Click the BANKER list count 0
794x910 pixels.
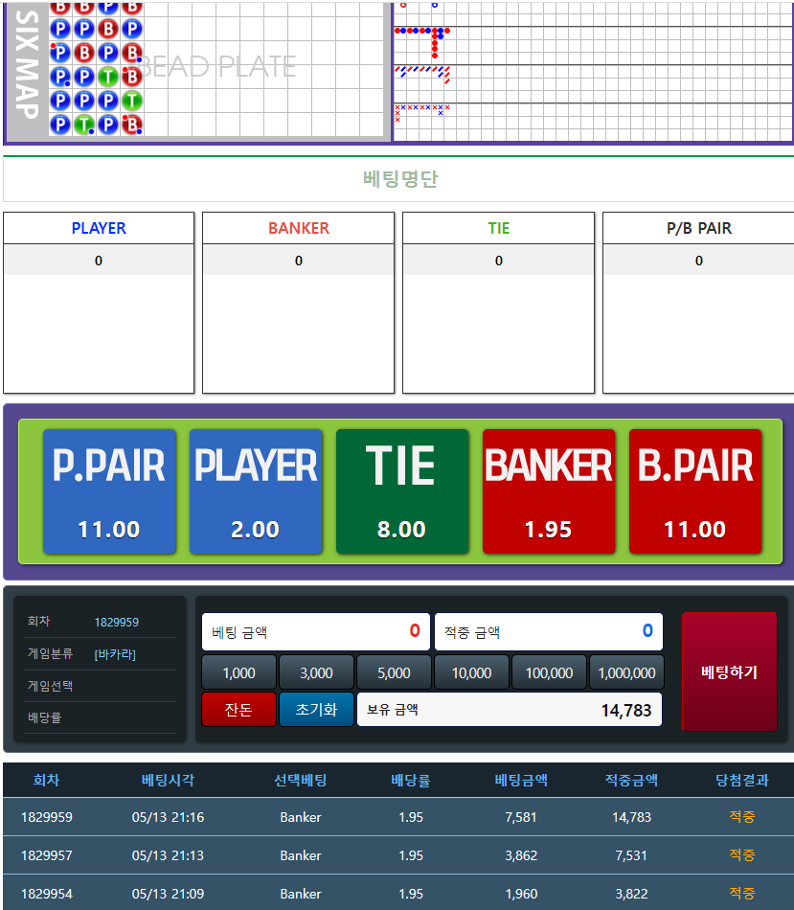[x=298, y=261]
